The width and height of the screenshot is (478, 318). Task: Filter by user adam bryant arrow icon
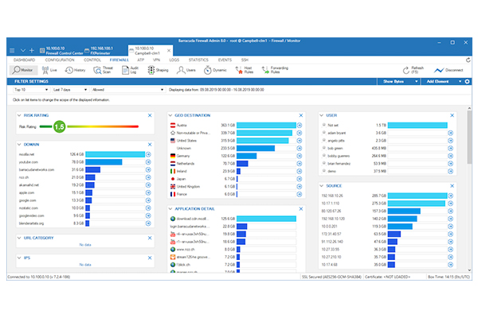point(451,133)
